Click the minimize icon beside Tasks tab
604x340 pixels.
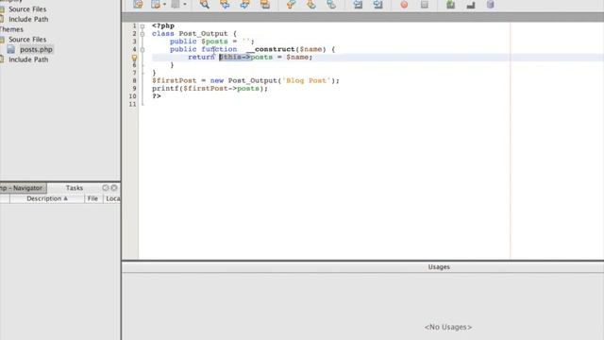(x=105, y=188)
